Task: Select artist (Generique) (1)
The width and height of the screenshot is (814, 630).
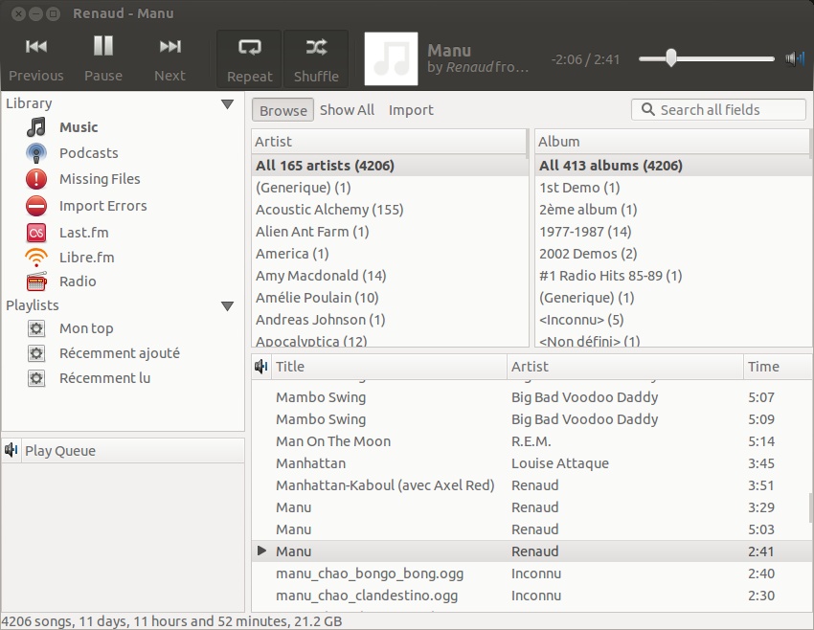Action: click(x=390, y=188)
